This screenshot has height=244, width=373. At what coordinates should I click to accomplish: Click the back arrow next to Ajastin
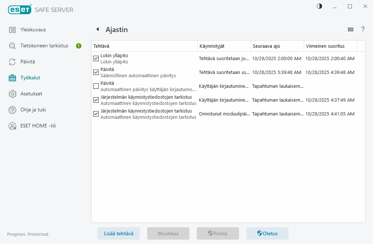pyautogui.click(x=97, y=29)
